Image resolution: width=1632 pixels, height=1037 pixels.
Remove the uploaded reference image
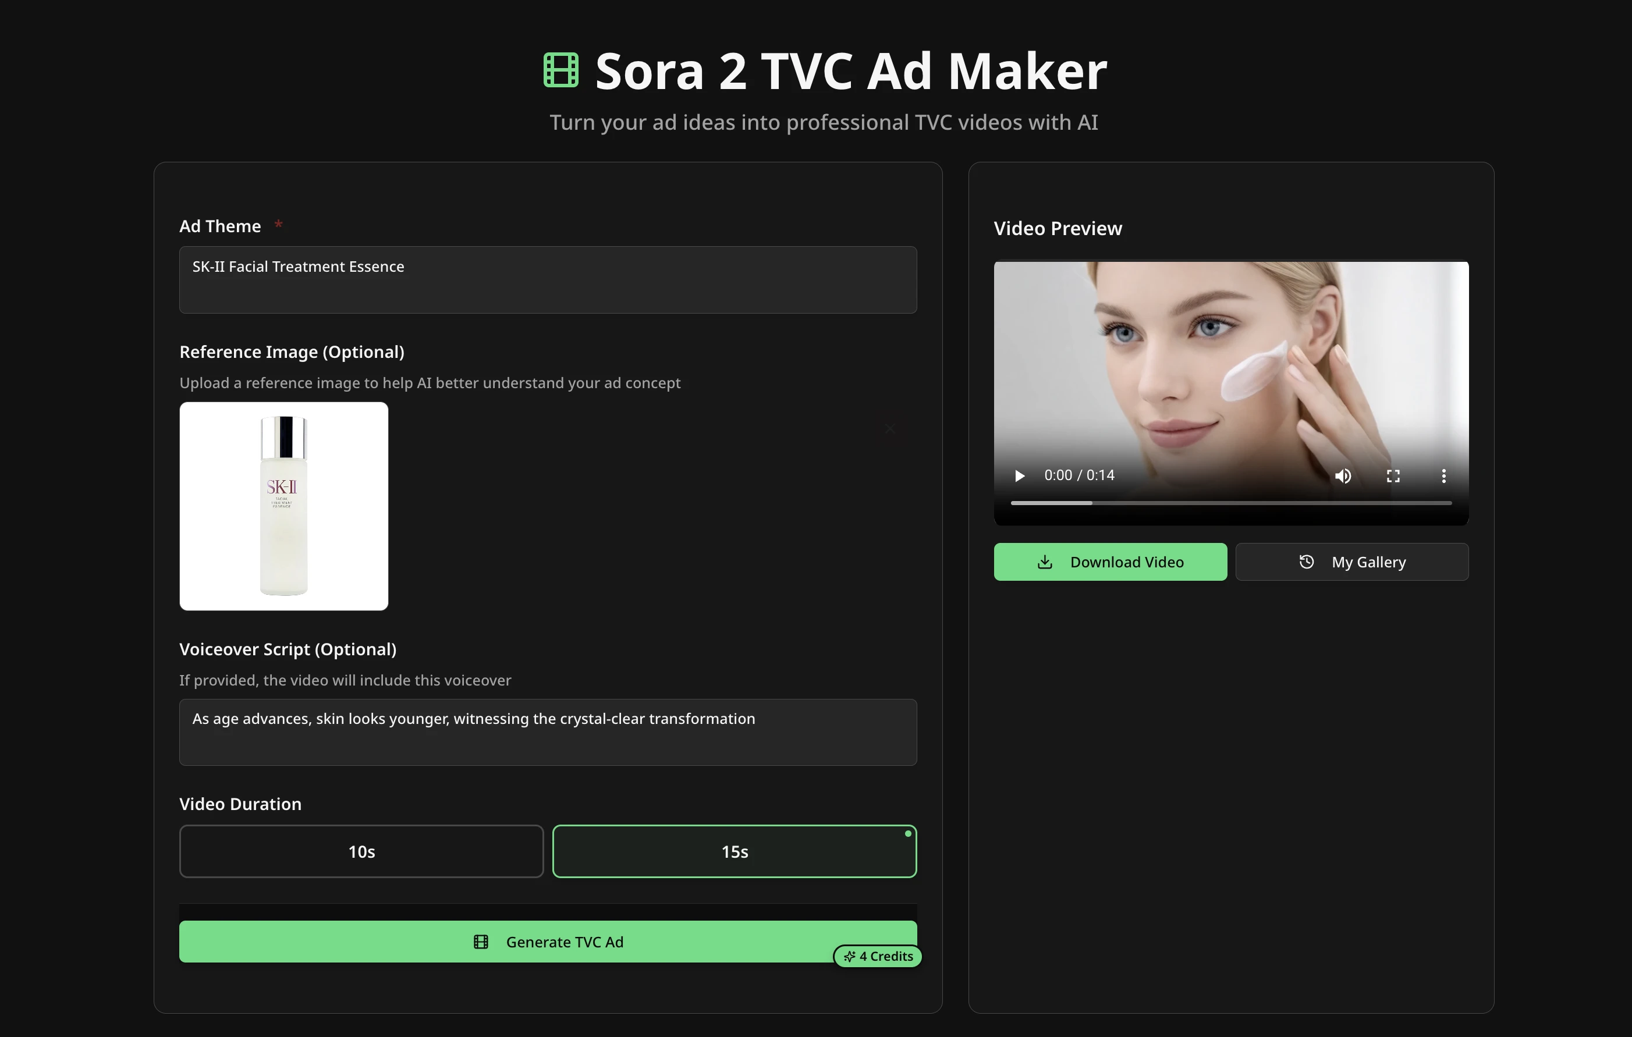point(890,428)
